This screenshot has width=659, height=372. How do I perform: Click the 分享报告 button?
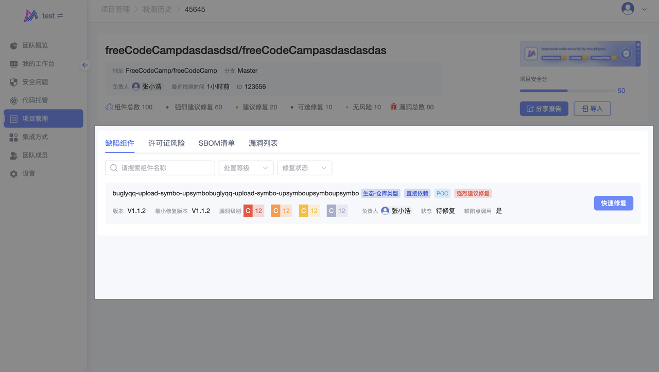[x=544, y=109]
